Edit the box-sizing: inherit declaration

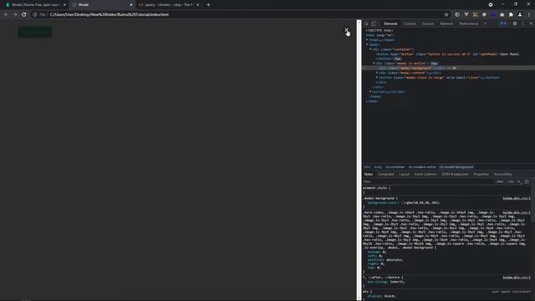pos(386,282)
